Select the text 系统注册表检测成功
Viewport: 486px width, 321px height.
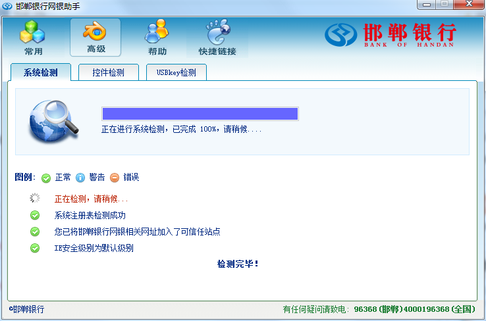[x=90, y=215]
